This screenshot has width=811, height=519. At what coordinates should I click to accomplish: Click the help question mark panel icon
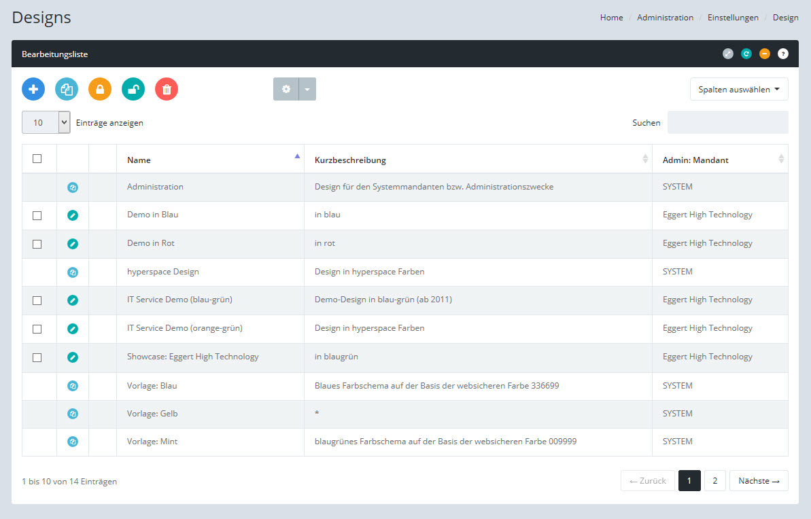pyautogui.click(x=783, y=54)
